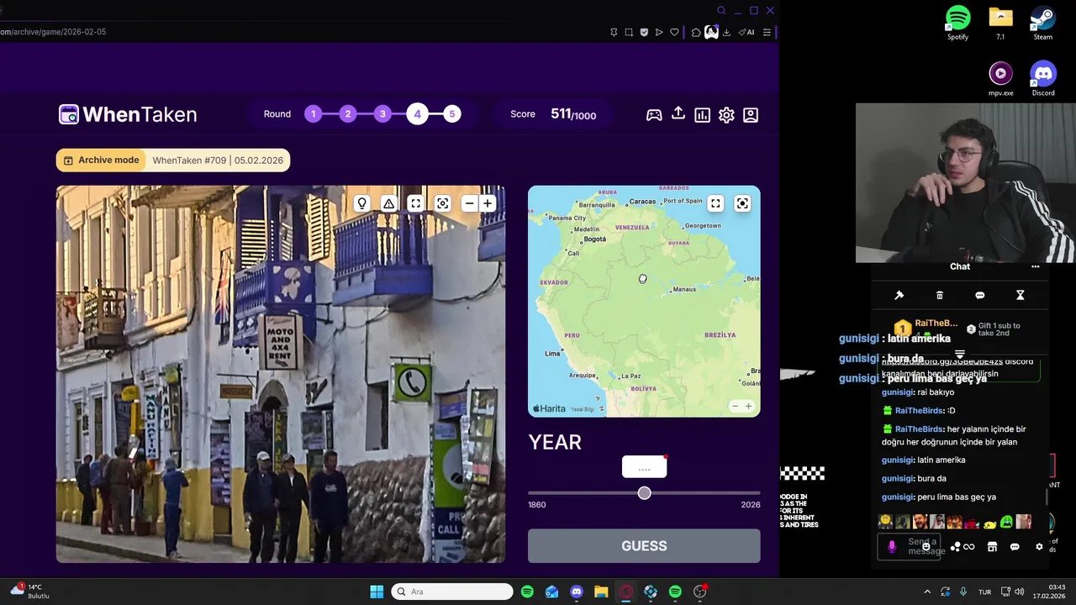The image size is (1076, 605).
Task: Go to Round 2 circle
Action: (348, 114)
